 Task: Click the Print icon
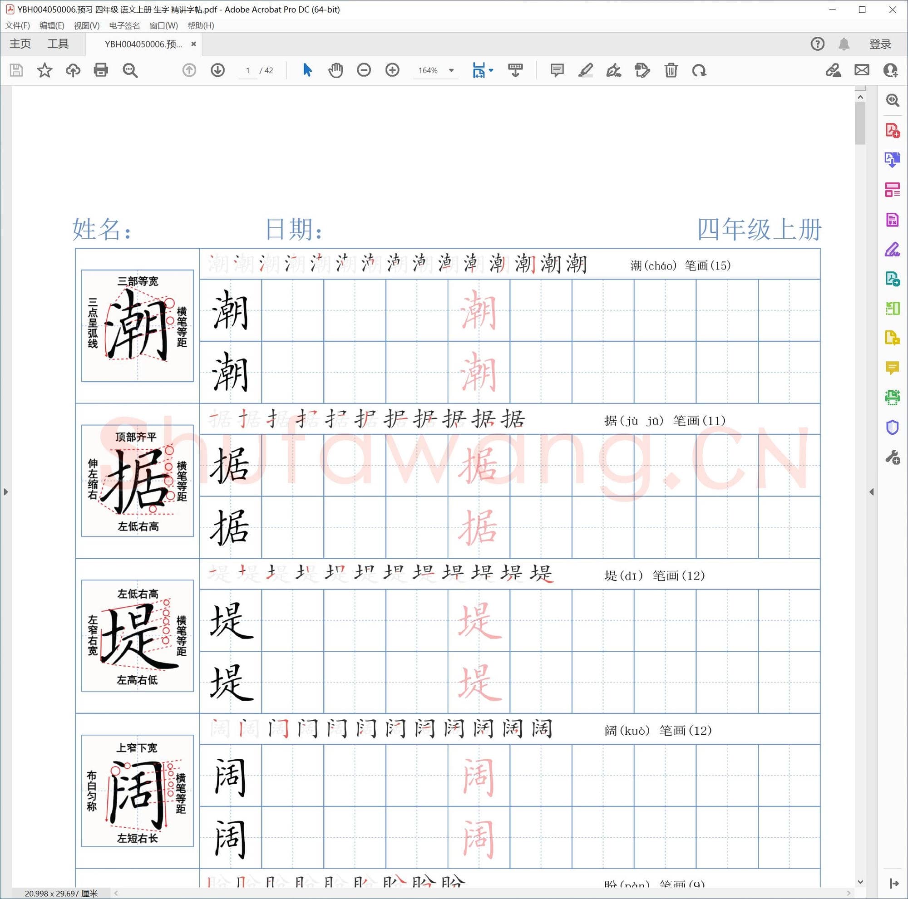[101, 70]
